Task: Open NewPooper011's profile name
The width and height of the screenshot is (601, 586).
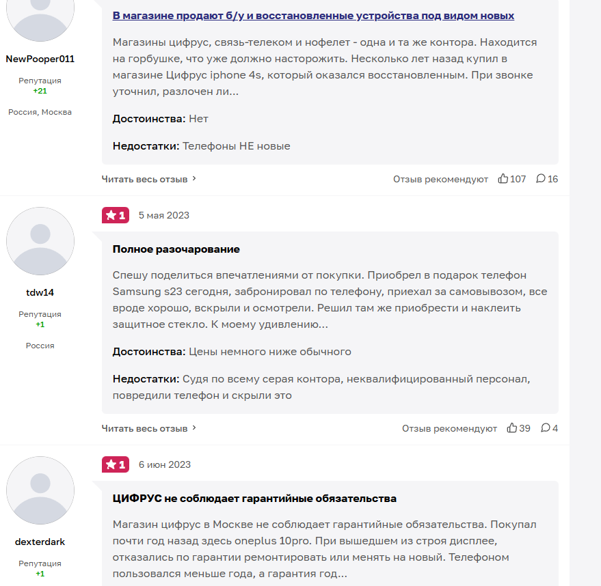Action: [x=40, y=59]
